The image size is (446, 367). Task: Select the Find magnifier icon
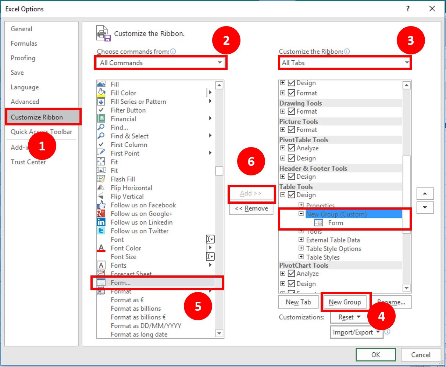pos(101,128)
